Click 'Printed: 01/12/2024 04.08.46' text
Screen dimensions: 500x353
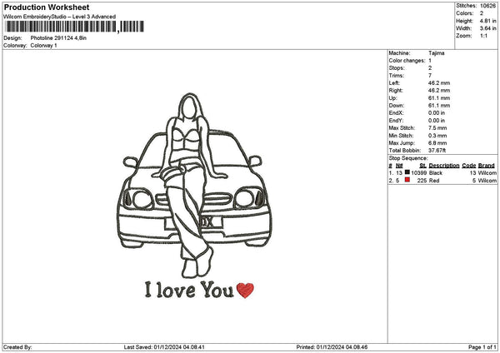coord(332,347)
